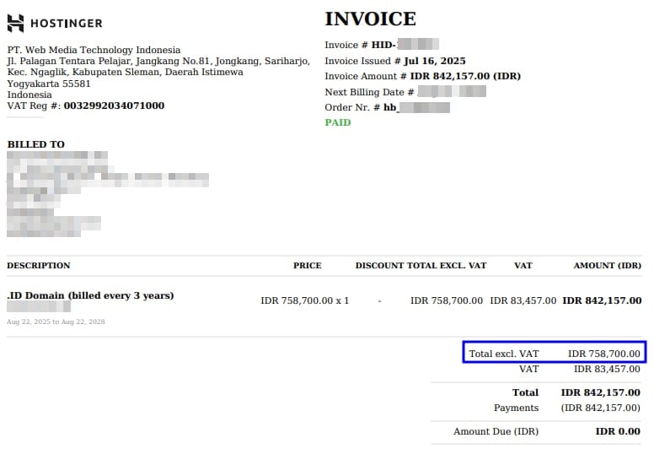Select the Amount Due IDR 0.00 value
654x465 pixels.
click(618, 432)
